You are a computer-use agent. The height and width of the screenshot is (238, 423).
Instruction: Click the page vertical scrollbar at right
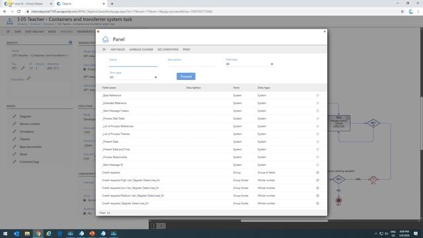(x=422, y=123)
